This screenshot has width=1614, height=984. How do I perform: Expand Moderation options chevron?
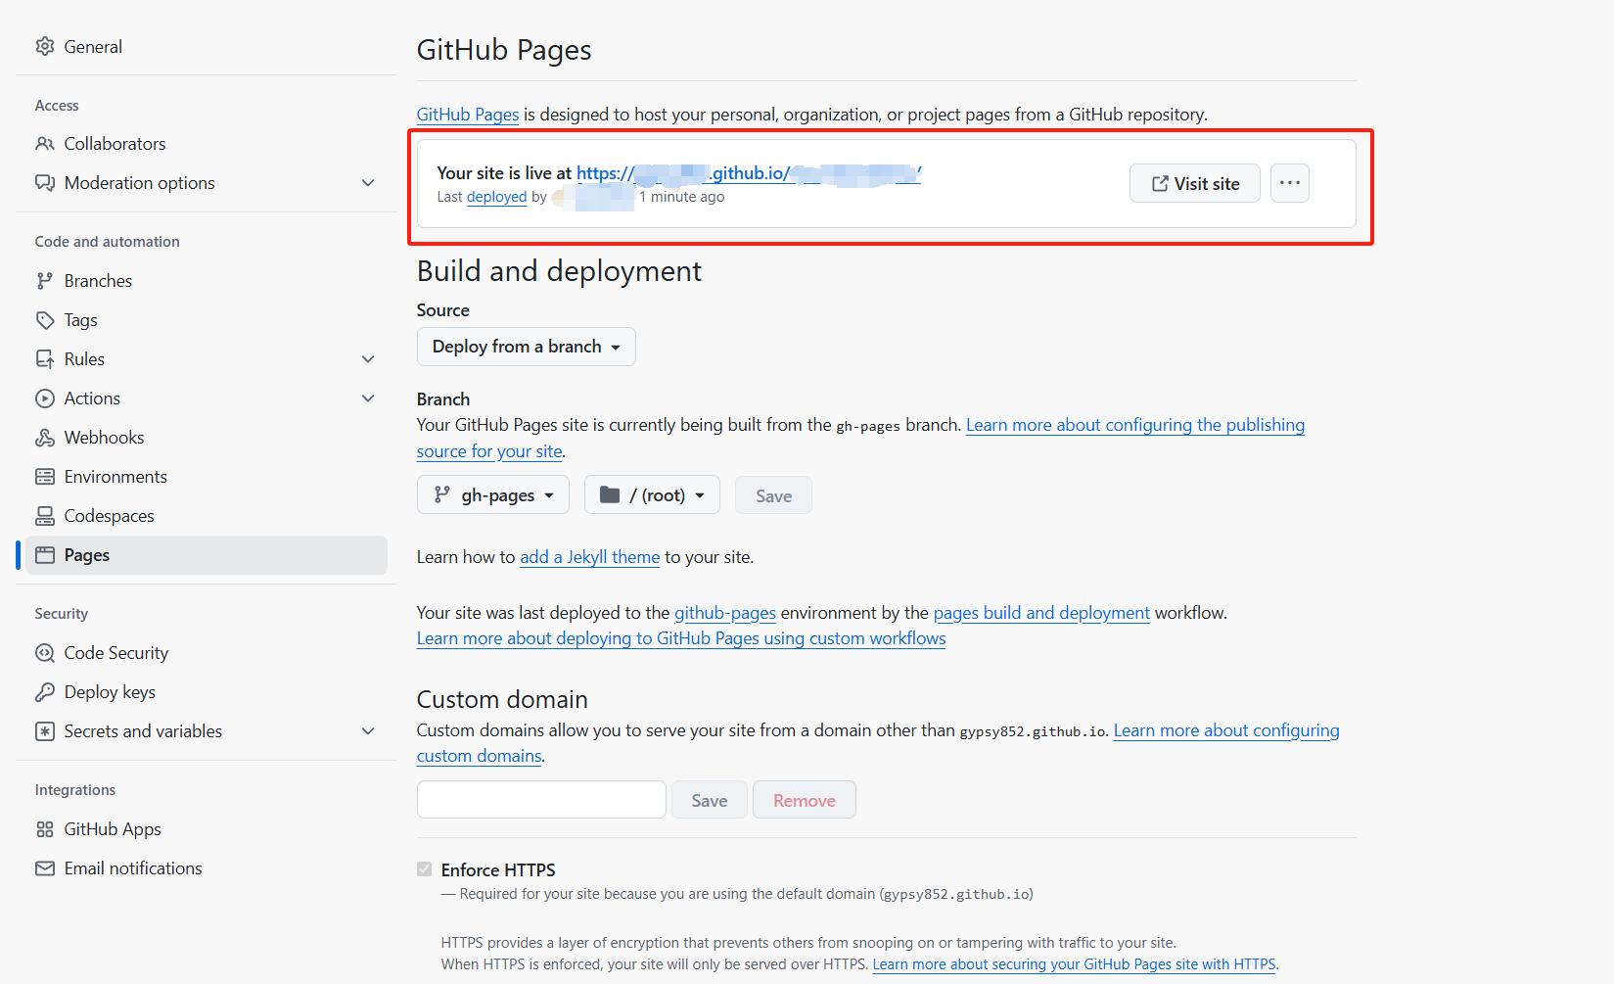click(368, 183)
